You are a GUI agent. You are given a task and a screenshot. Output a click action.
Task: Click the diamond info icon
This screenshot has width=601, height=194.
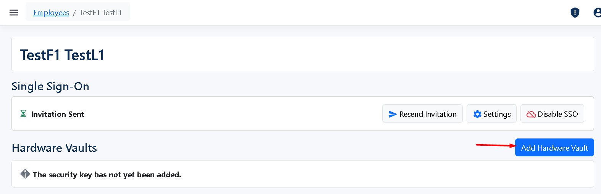pyautogui.click(x=25, y=174)
